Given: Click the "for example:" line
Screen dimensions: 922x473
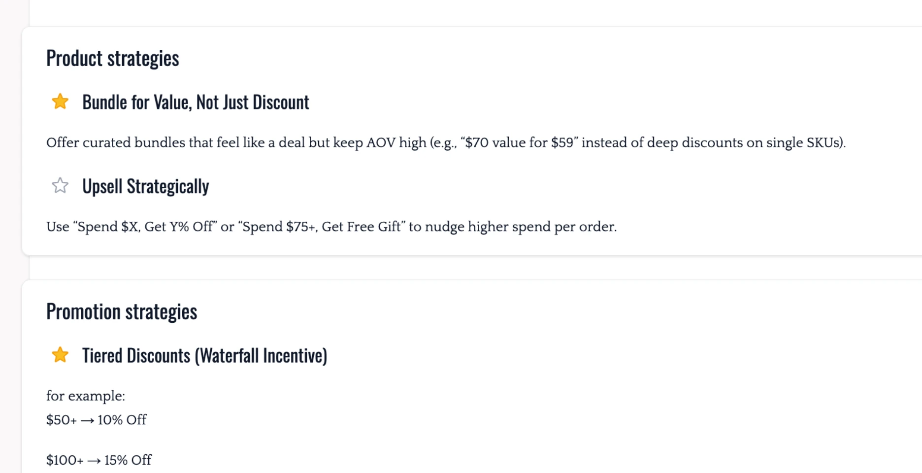Looking at the screenshot, I should tap(86, 396).
